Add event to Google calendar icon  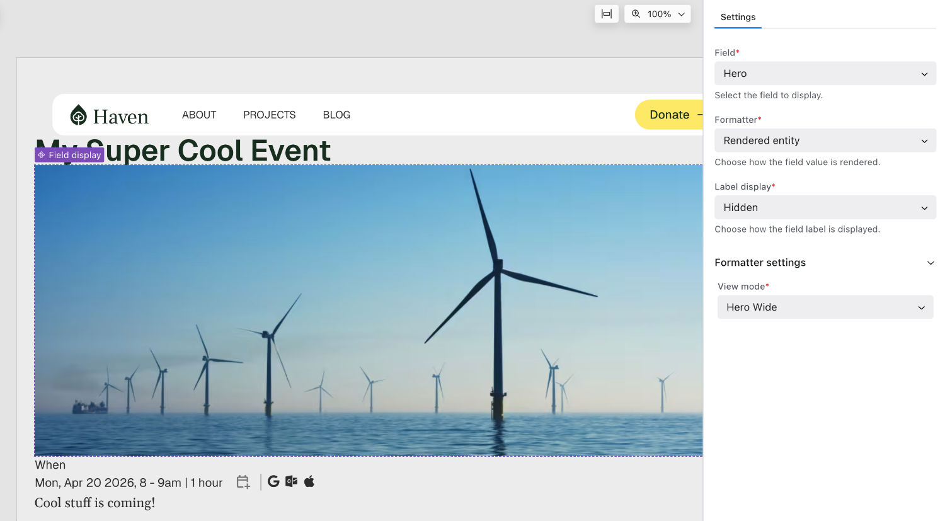click(273, 481)
